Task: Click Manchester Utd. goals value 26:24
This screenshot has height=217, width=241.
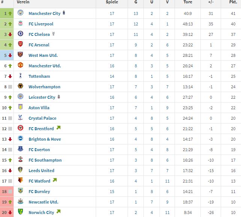Action: (188, 66)
